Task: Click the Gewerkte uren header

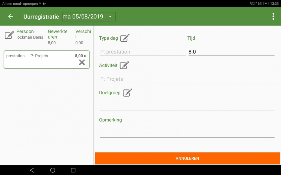Action: coord(58,34)
